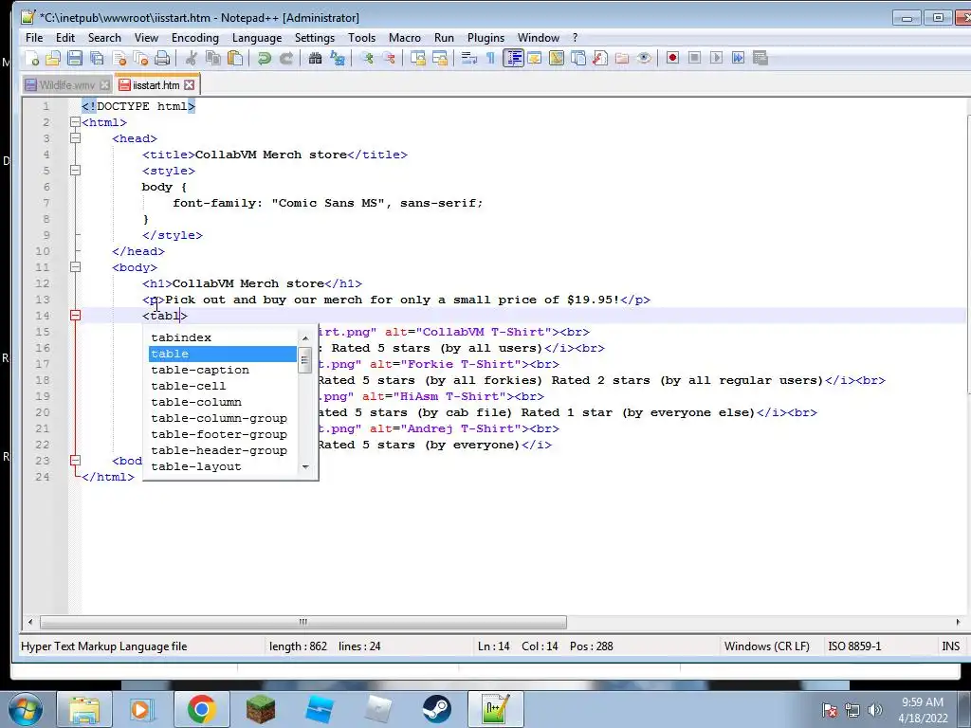
Task: Open the Language menu
Action: click(x=257, y=38)
